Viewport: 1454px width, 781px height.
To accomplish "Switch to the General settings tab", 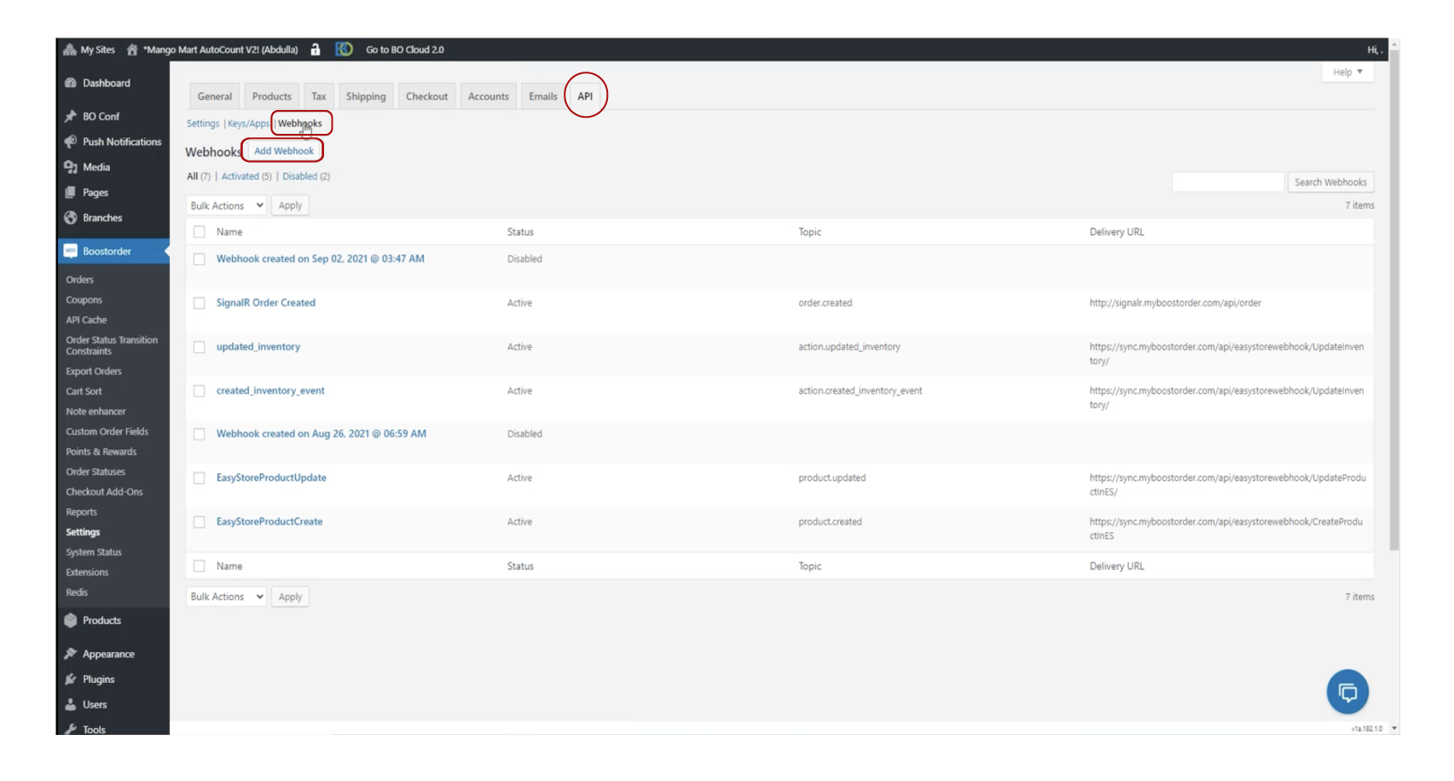I will click(215, 96).
